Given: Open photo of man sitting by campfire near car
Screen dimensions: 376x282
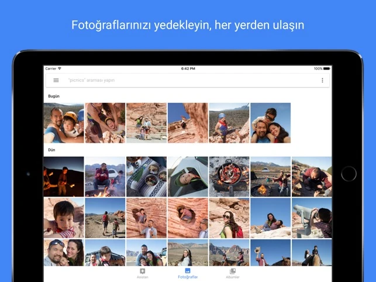Looking at the screenshot, I should coord(105,177).
